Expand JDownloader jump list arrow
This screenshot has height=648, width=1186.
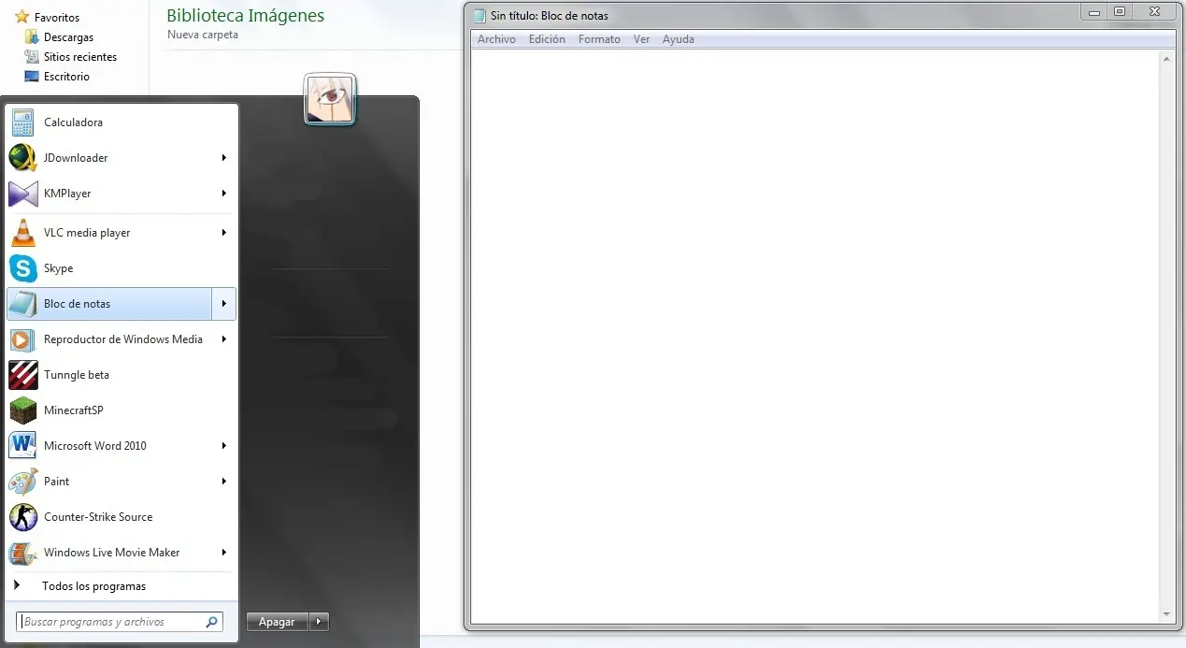point(224,158)
